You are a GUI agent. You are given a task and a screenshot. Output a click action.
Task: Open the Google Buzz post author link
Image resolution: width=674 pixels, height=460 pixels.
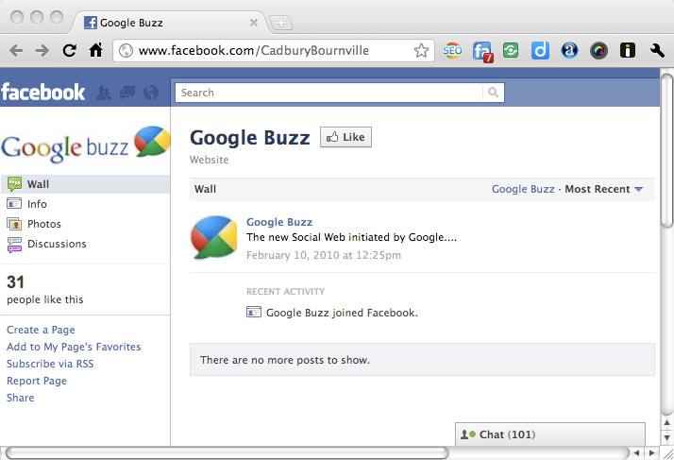click(279, 222)
